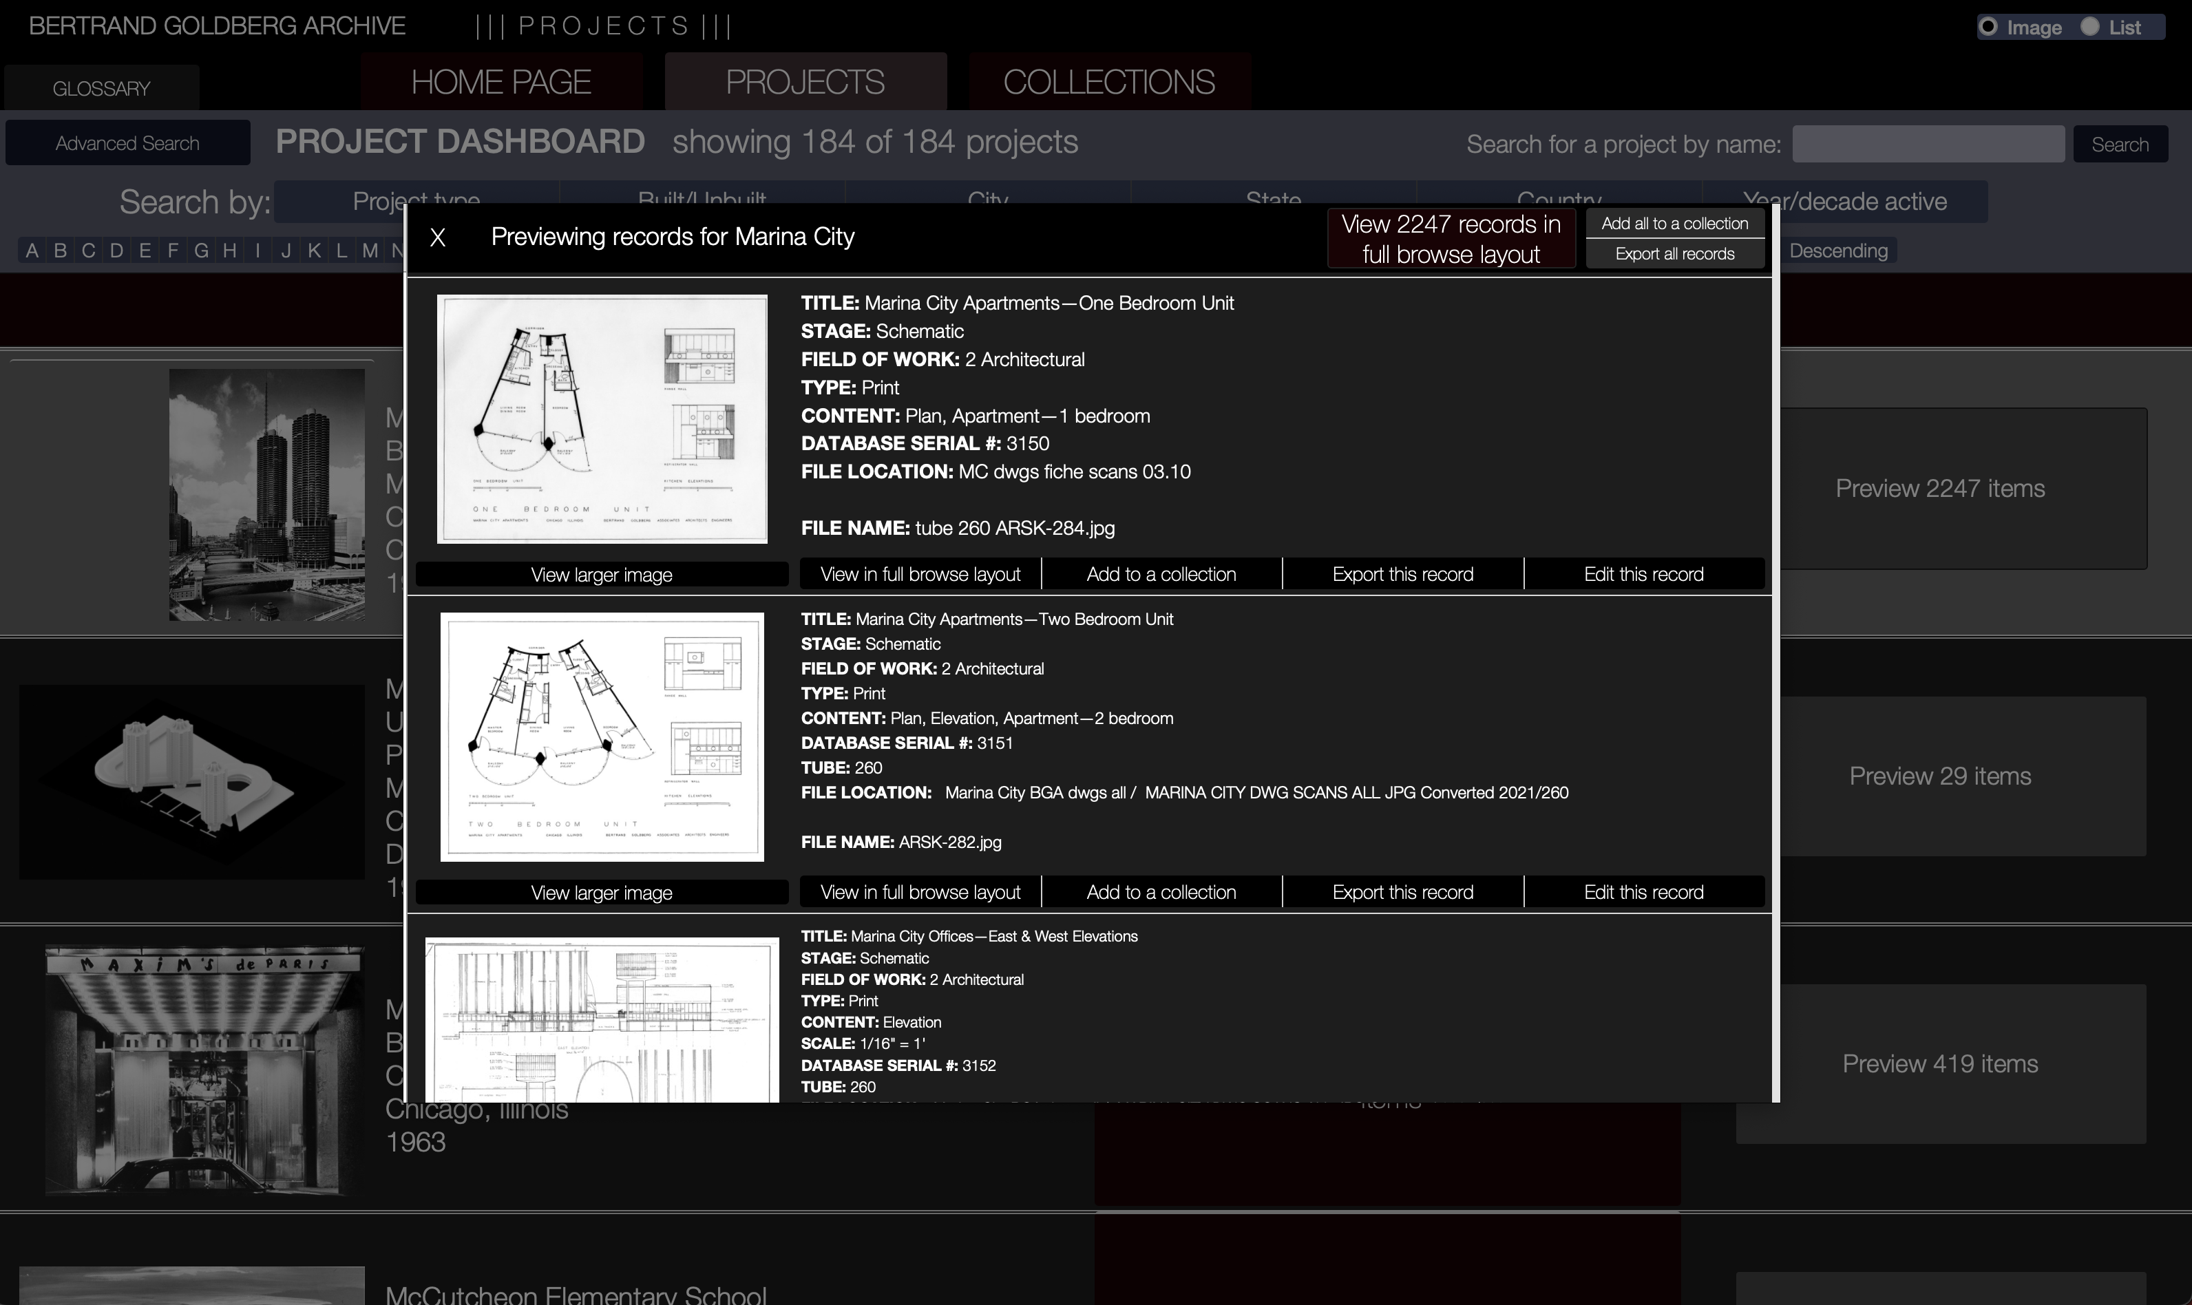Sort projects Descending
This screenshot has width=2192, height=1305.
(x=1837, y=251)
